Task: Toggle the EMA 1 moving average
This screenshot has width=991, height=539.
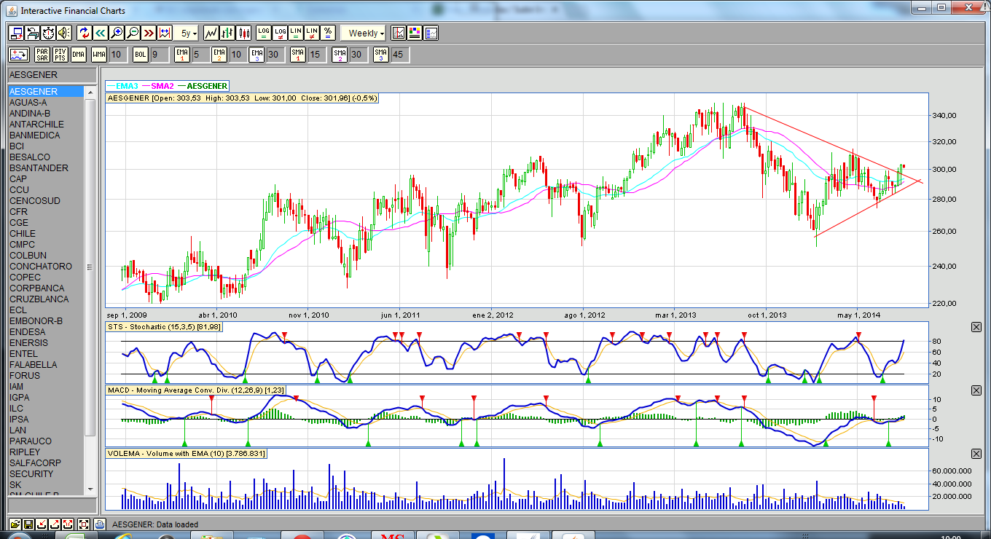Action: tap(182, 55)
